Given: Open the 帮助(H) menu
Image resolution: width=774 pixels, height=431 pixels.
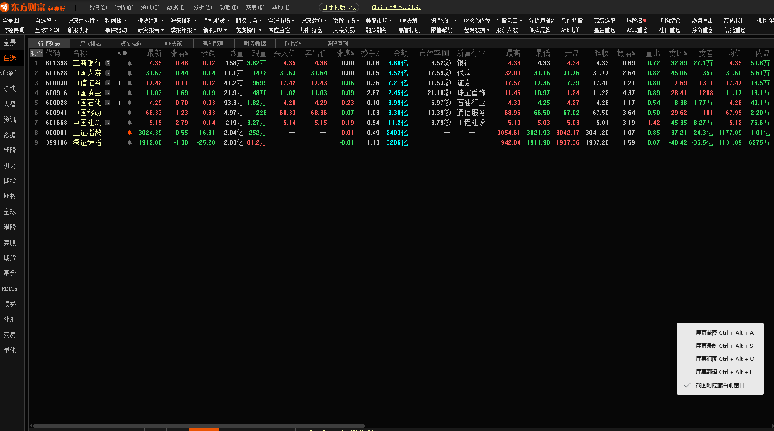Looking at the screenshot, I should (x=281, y=8).
